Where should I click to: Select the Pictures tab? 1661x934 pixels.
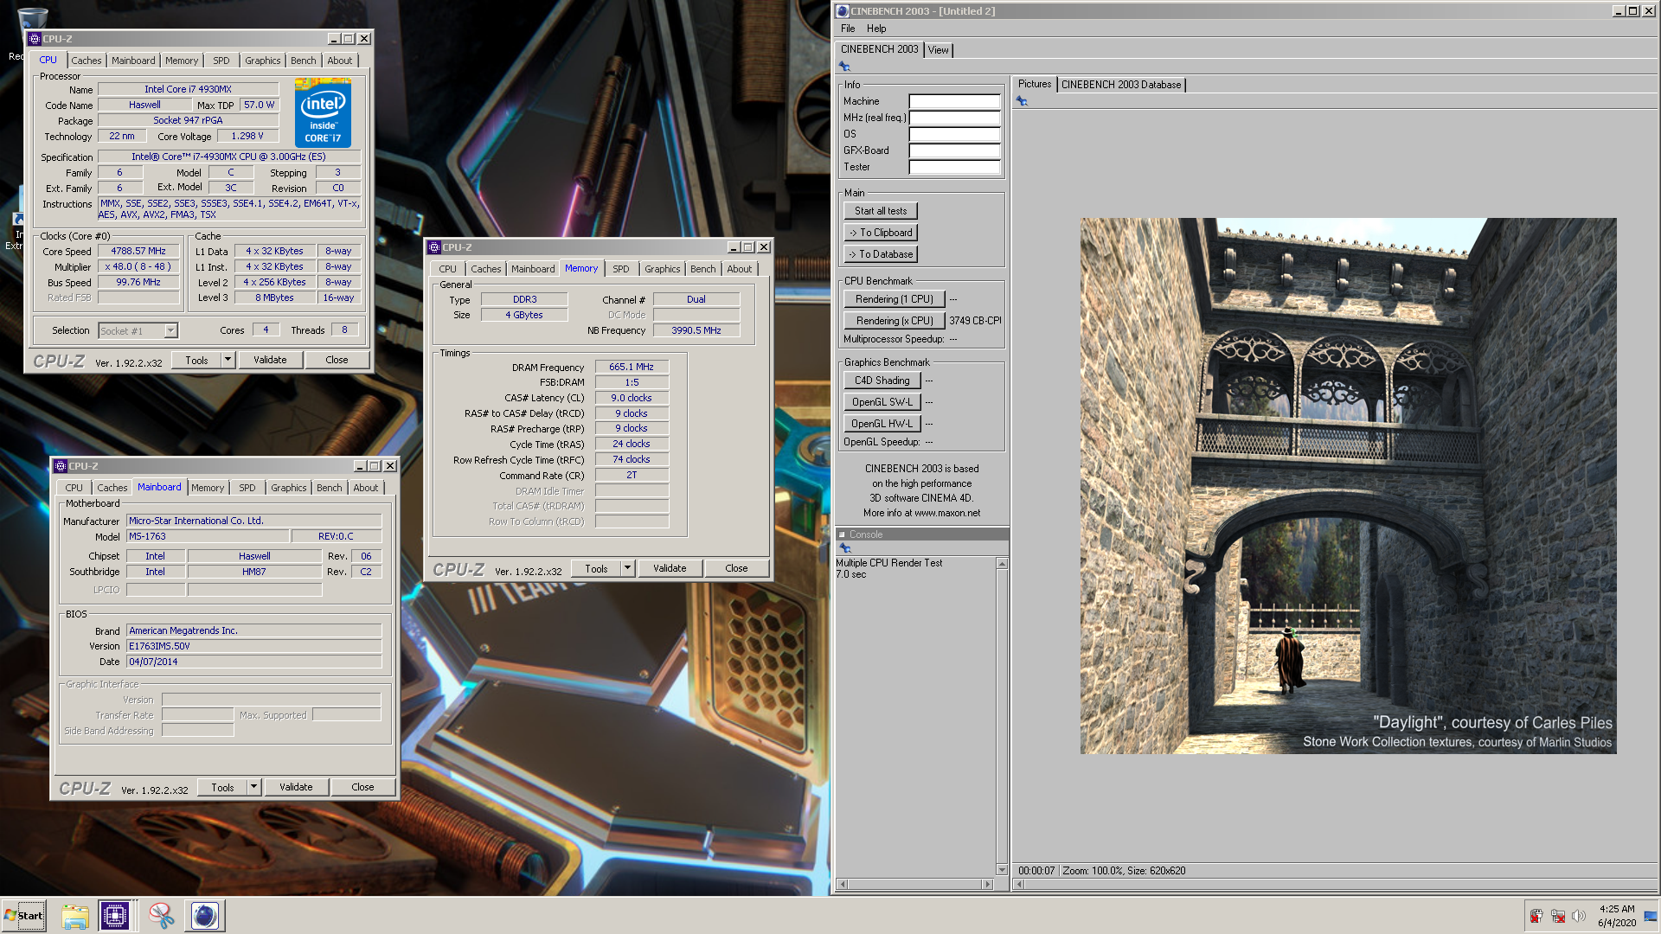tap(1035, 84)
